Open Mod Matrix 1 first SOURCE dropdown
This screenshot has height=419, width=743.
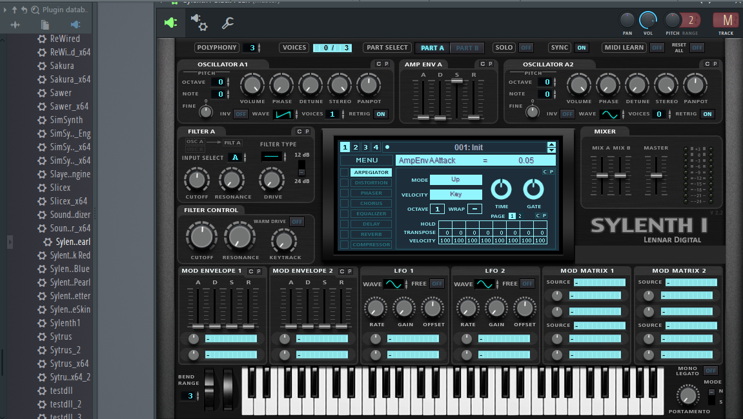tap(600, 282)
